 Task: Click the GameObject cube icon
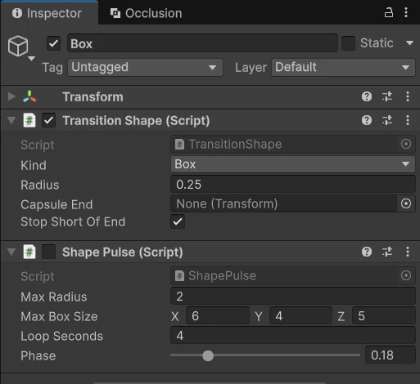coord(18,46)
